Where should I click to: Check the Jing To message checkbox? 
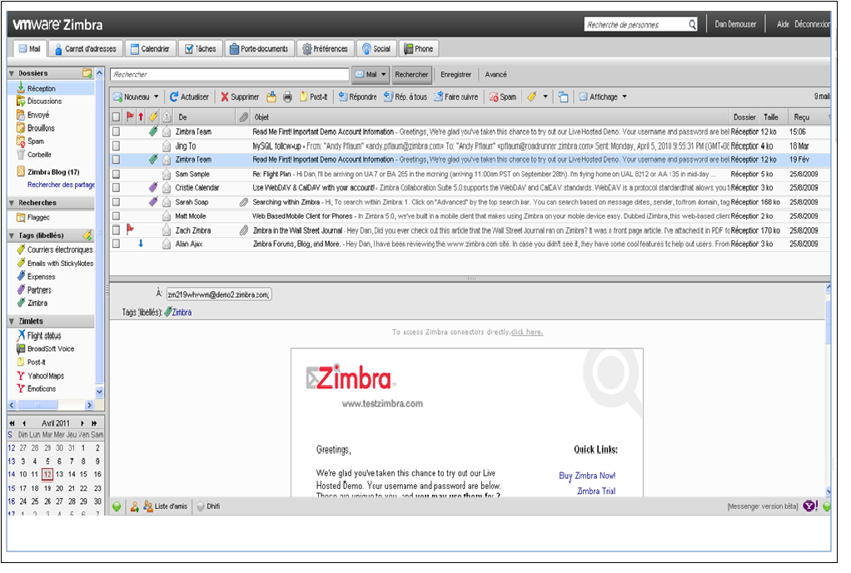(116, 146)
